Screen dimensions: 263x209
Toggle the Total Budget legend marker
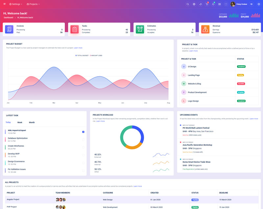[76, 56]
